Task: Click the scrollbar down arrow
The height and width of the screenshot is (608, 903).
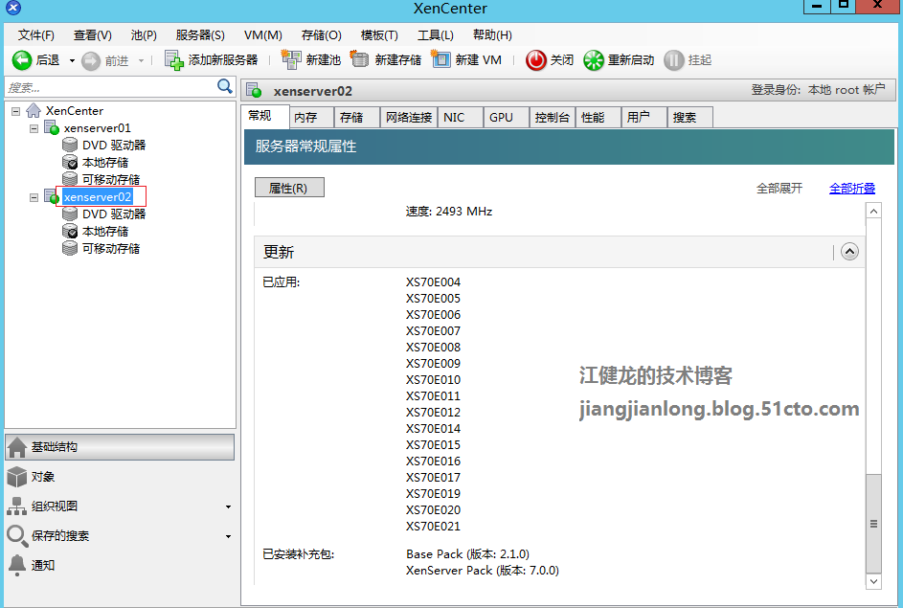Action: [873, 581]
